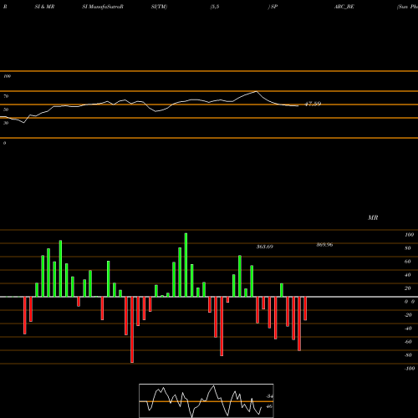Click the MR axis label -40
This screenshot has width=418, height=418.
408,329
